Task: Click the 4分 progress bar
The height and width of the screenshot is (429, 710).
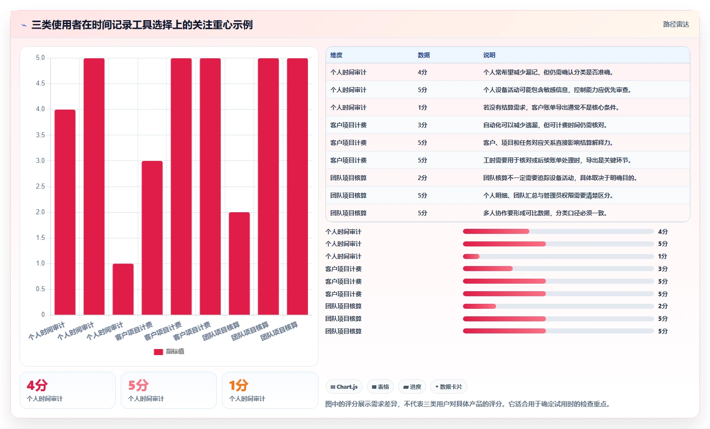Action: coord(558,231)
